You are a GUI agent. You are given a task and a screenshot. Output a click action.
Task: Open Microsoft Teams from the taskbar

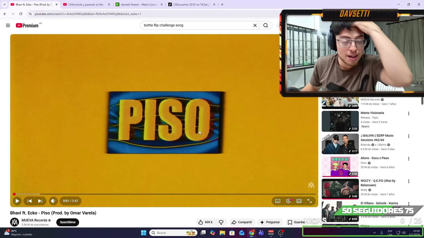click(x=261, y=233)
